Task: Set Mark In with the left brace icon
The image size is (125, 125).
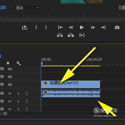Action: pyautogui.click(x=36, y=27)
